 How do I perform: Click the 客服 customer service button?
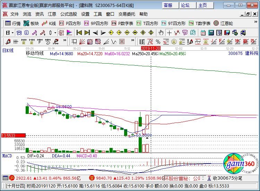(x=170, y=5)
